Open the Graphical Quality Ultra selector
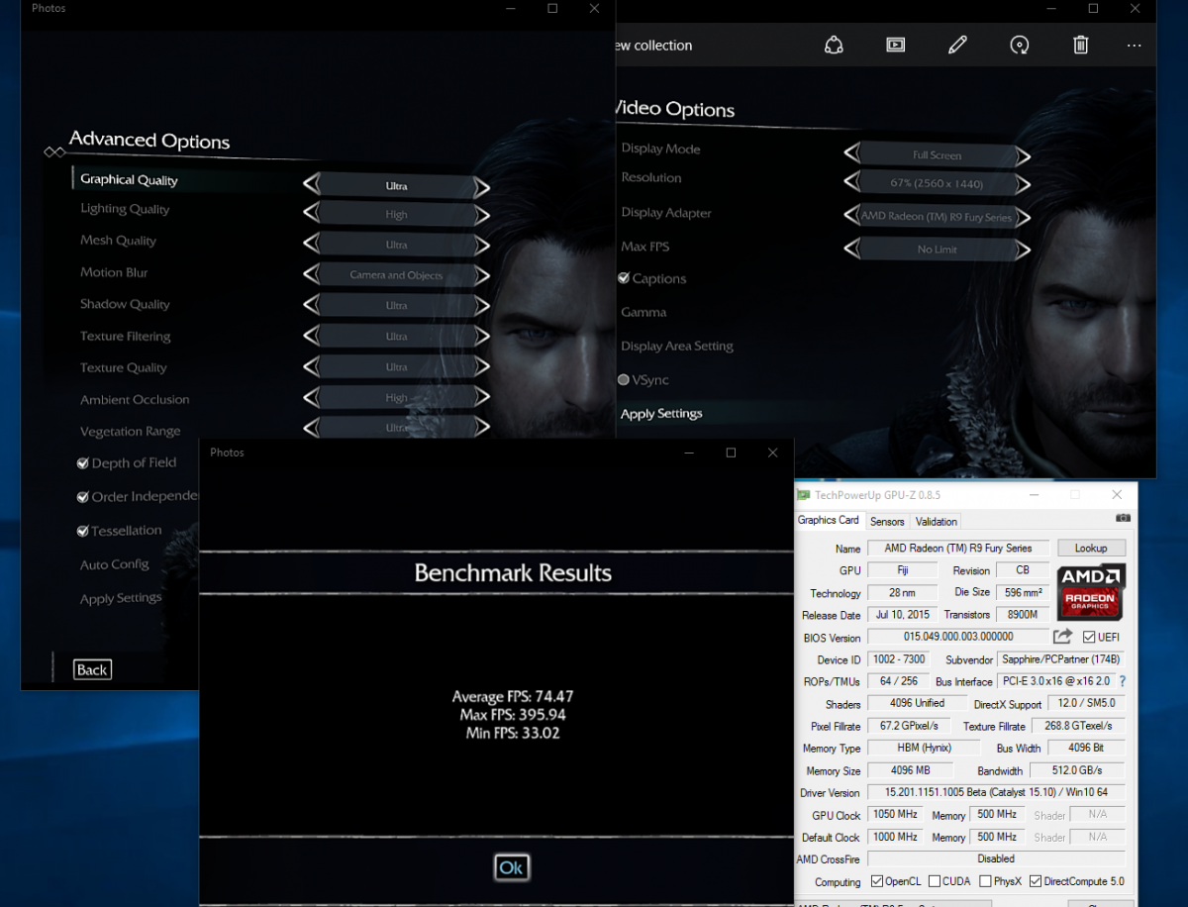 pyautogui.click(x=396, y=186)
